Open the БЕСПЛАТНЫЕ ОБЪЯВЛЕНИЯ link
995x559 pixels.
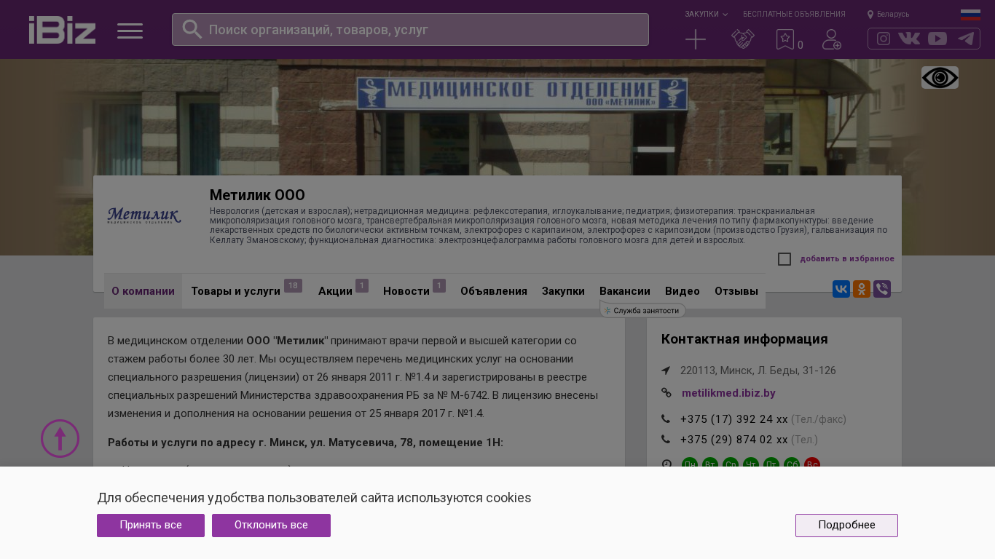(794, 14)
